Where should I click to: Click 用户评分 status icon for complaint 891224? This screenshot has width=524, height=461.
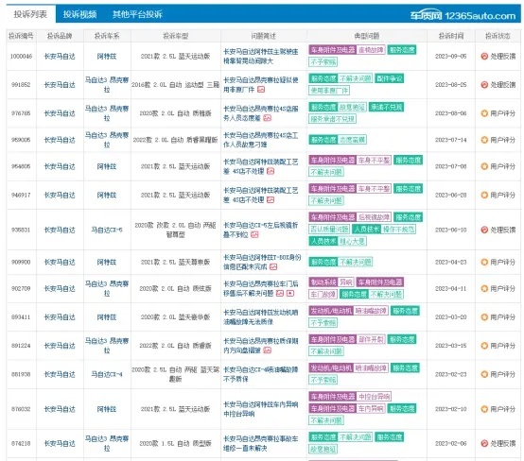click(x=484, y=346)
